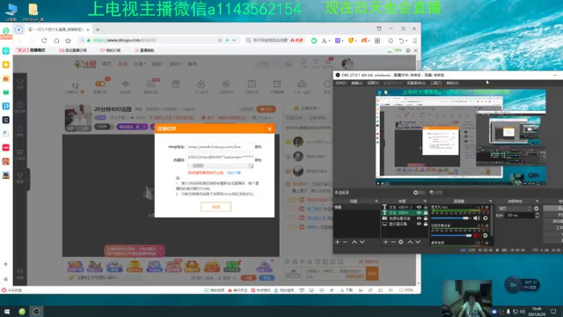
Task: Click the Douyu logo
Action: coord(85,64)
